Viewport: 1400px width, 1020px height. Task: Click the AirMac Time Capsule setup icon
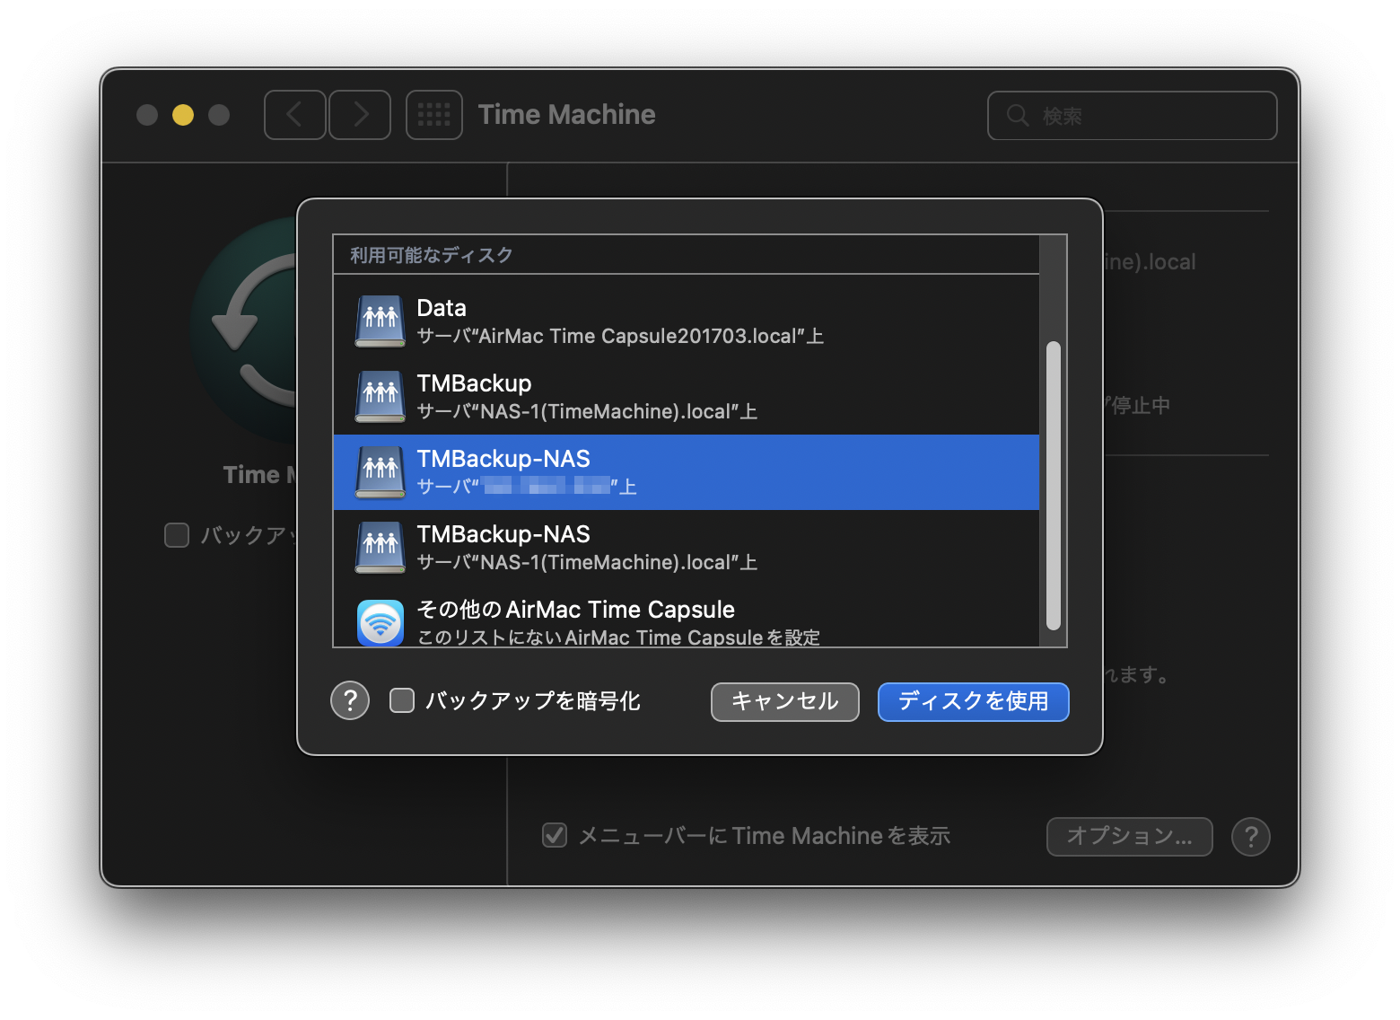pos(380,620)
